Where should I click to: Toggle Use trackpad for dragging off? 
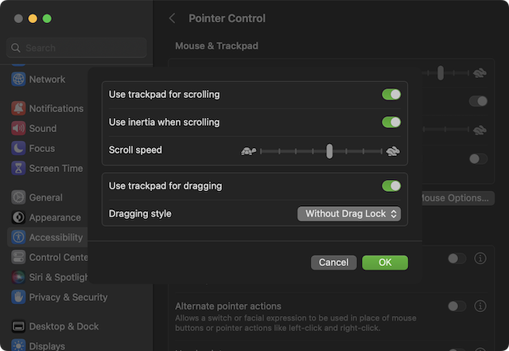pyautogui.click(x=390, y=186)
